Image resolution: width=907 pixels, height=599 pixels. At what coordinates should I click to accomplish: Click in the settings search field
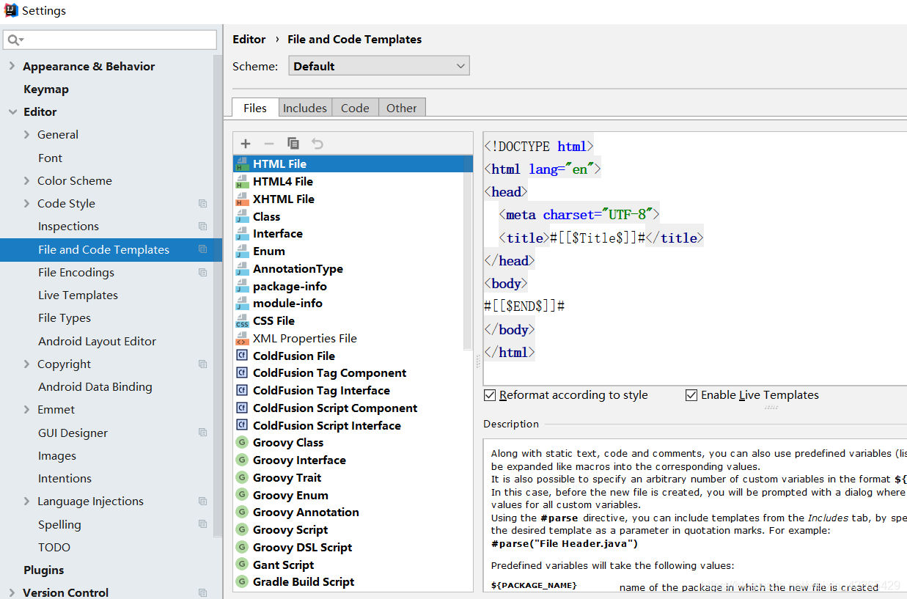point(110,40)
